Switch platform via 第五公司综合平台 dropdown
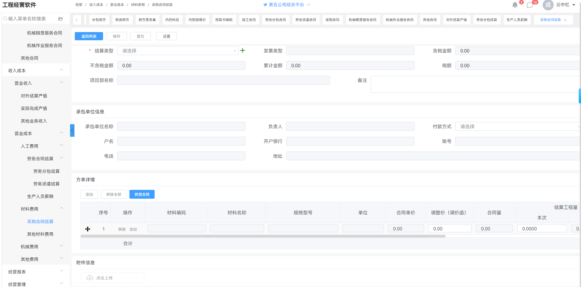Viewport: 581px width, 287px height. click(x=287, y=5)
